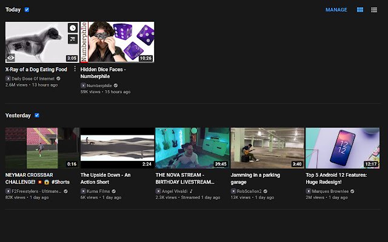The height and width of the screenshot is (242, 388).
Task: Play The Upside Down thumbnail
Action: click(117, 148)
